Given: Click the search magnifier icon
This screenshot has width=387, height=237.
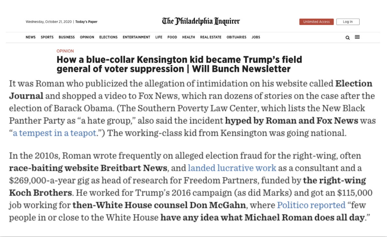Looking at the screenshot, I should click(348, 37).
